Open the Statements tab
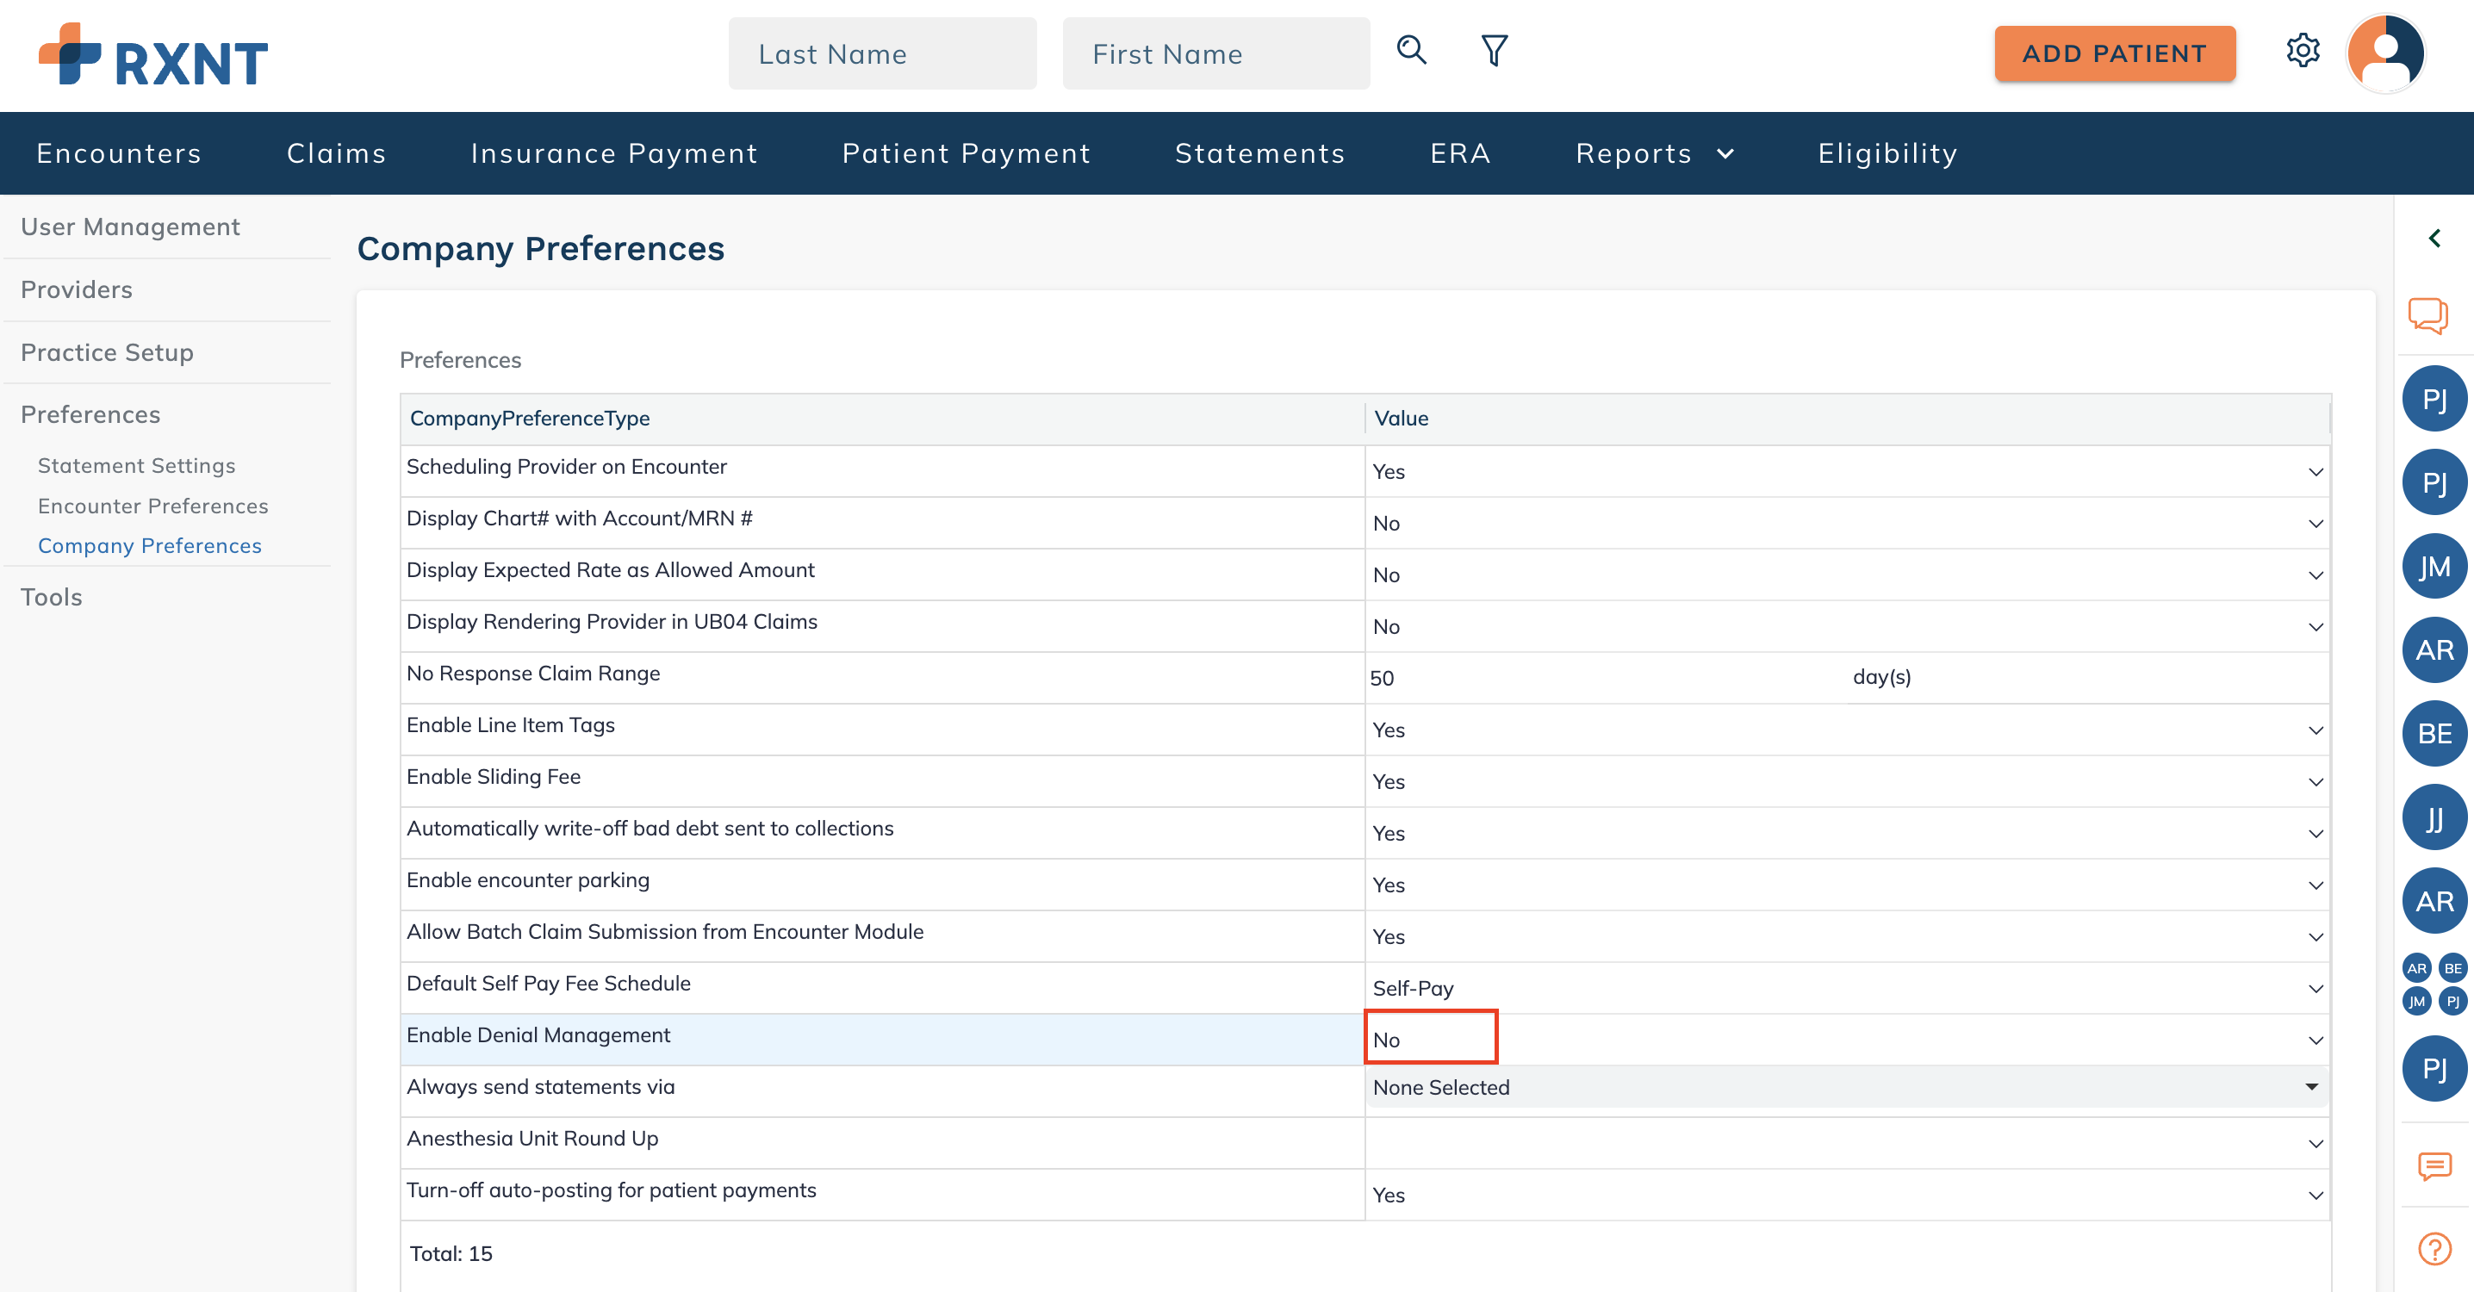The image size is (2474, 1292). (x=1260, y=153)
